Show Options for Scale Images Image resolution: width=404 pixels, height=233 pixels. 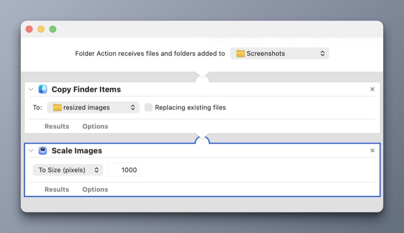point(95,189)
